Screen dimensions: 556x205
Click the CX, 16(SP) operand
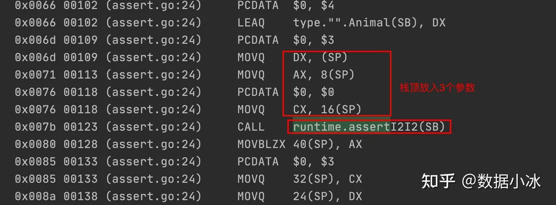[x=327, y=109]
